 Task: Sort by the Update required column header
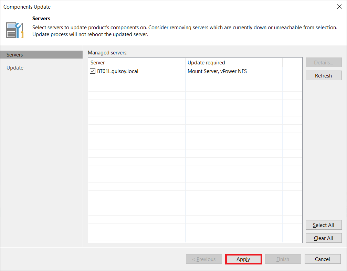point(234,63)
